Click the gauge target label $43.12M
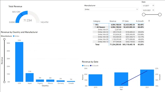 pos(16,12)
